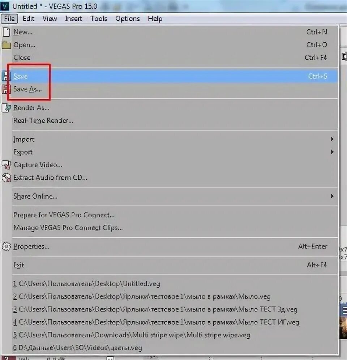Open the Export submenu entry
The image size is (347, 360).
(x=170, y=152)
